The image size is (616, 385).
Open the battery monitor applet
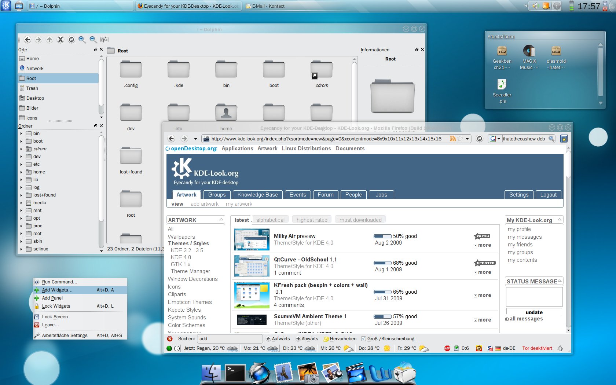coord(571,6)
